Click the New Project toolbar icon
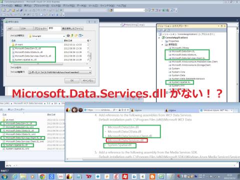 pyautogui.click(x=4, y=10)
